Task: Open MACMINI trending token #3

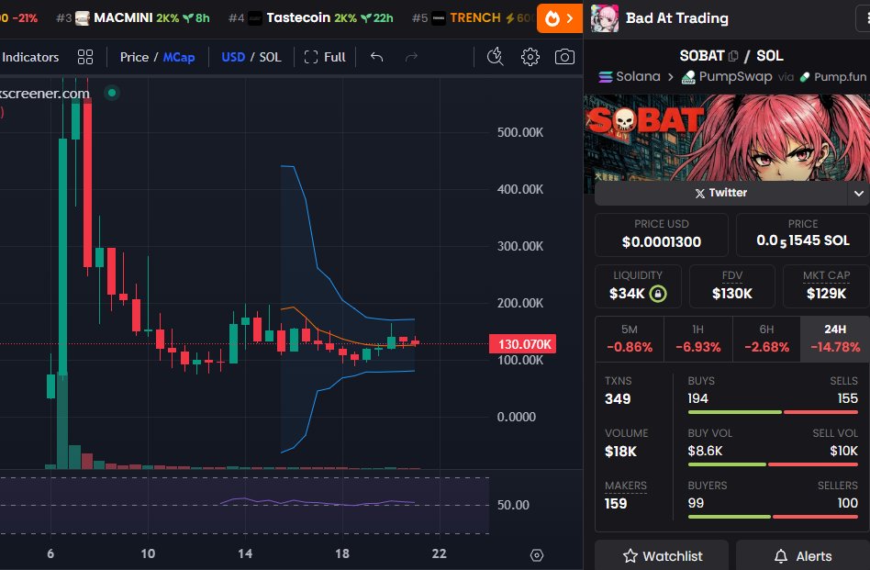Action: click(133, 18)
